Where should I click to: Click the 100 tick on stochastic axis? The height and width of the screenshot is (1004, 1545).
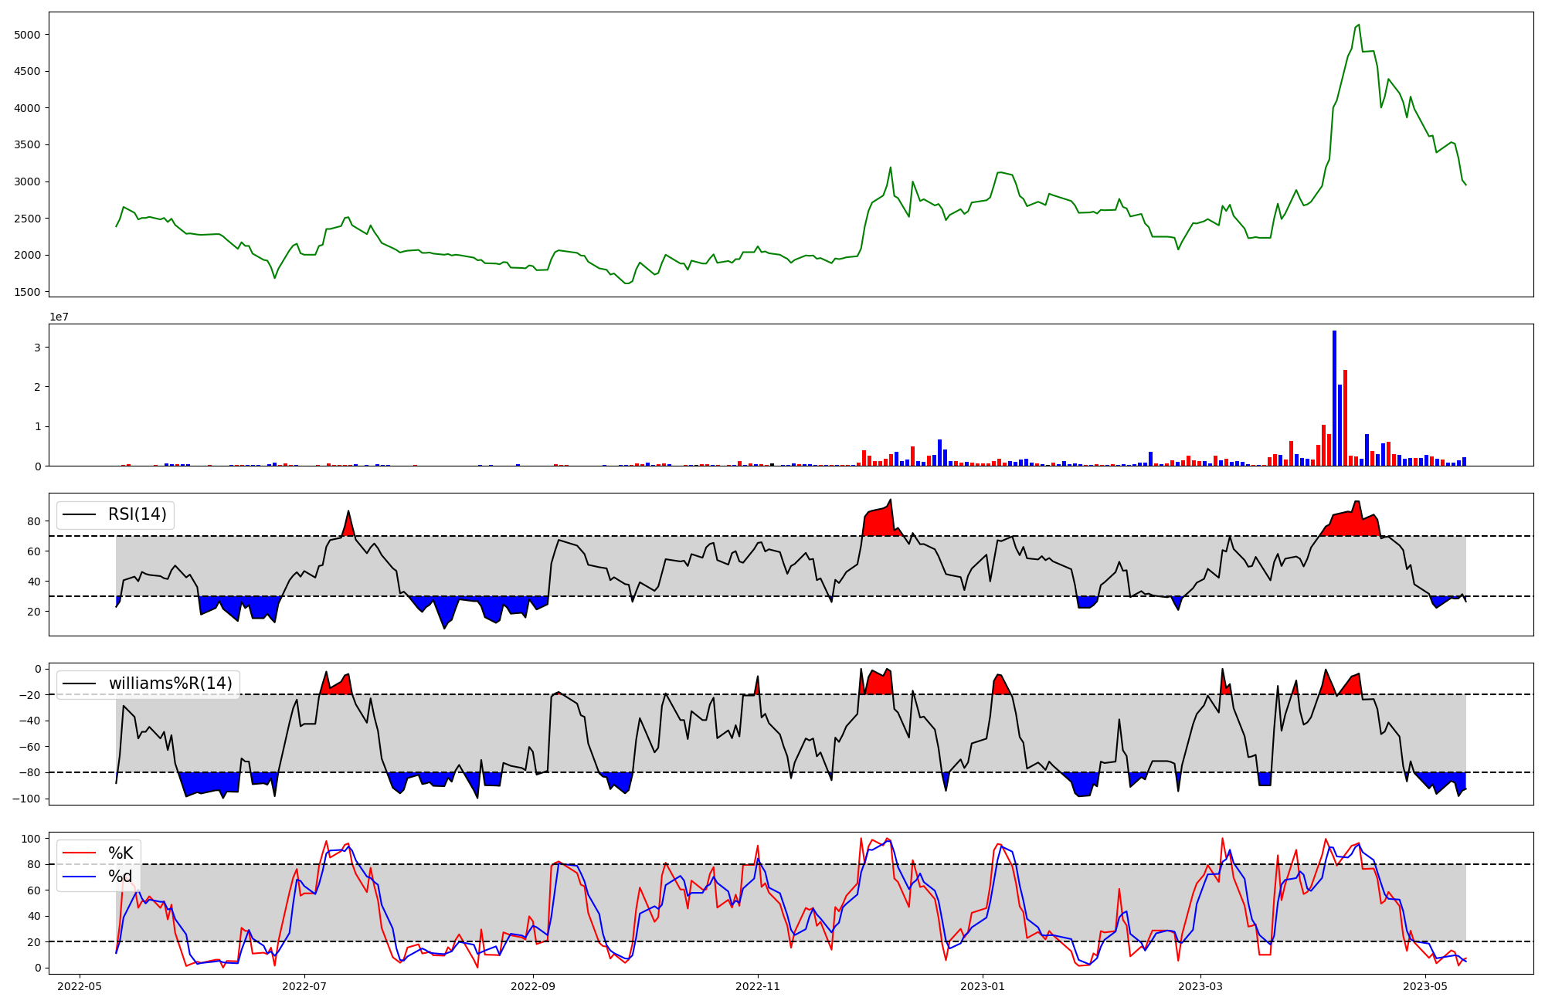point(32,839)
